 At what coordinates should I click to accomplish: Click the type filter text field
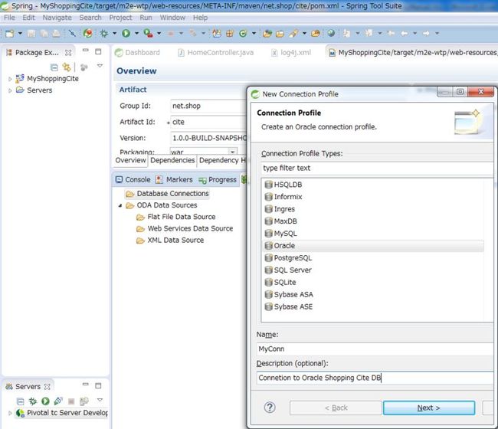pos(377,168)
